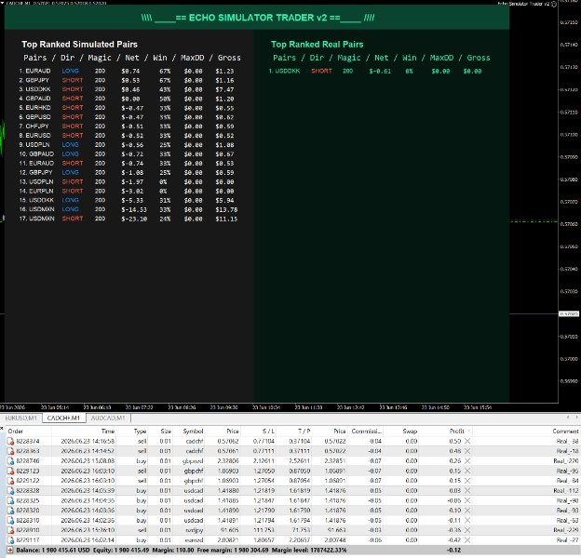Viewport: 581px width, 558px height.
Task: Sort trades by the Order column header
Action: click(x=29, y=432)
